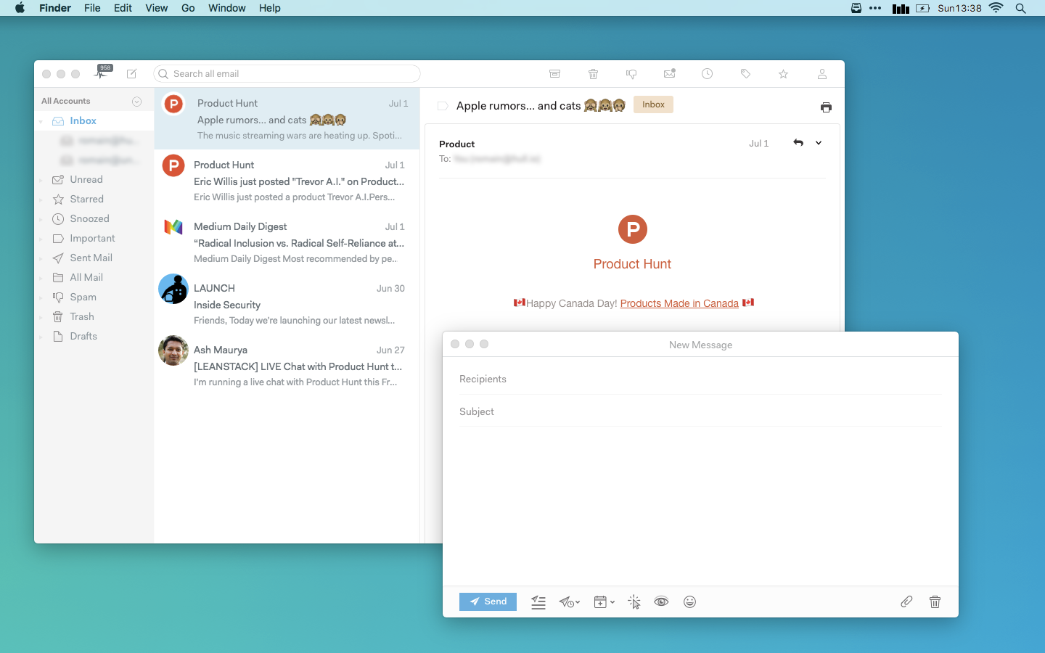
Task: Apply a label with tag icon
Action: (745, 73)
